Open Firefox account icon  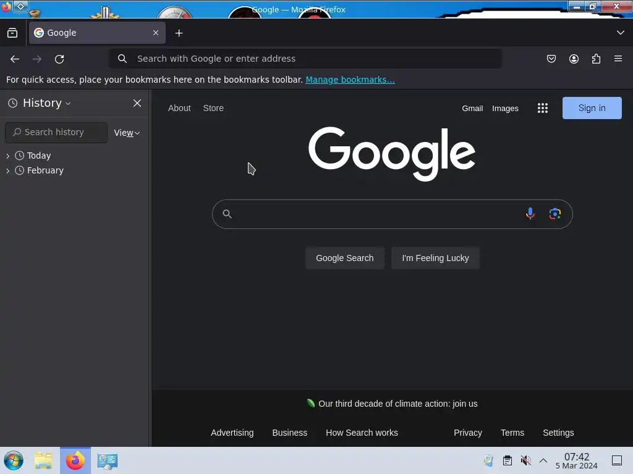tap(574, 59)
